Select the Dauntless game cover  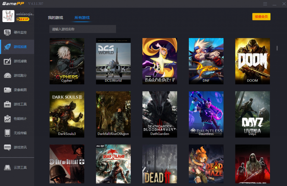(x=206, y=114)
